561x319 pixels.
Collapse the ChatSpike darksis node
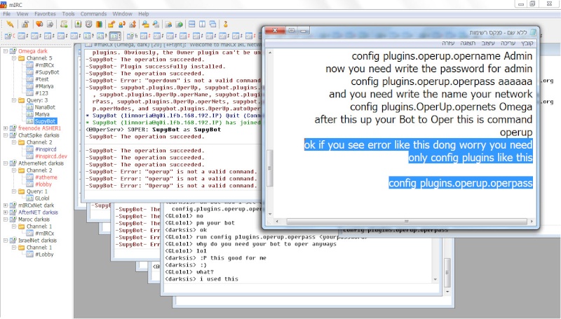[6, 135]
